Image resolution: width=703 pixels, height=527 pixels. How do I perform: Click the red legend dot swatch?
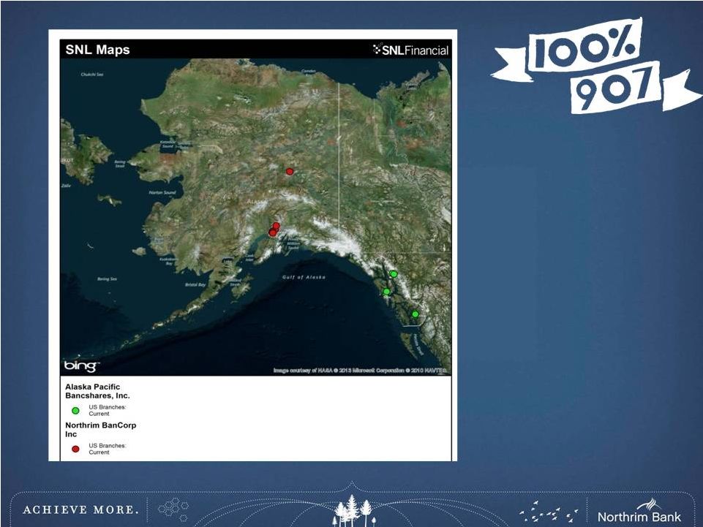(x=75, y=449)
